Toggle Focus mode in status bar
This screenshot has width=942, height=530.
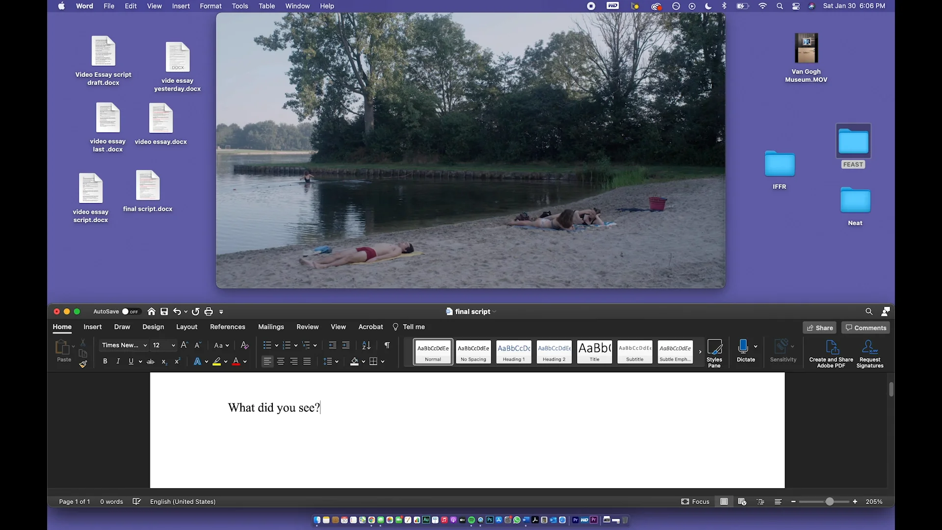coord(695,502)
